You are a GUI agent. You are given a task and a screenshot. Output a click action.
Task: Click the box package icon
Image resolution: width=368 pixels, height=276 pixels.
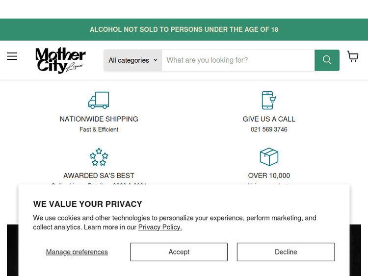click(x=269, y=157)
